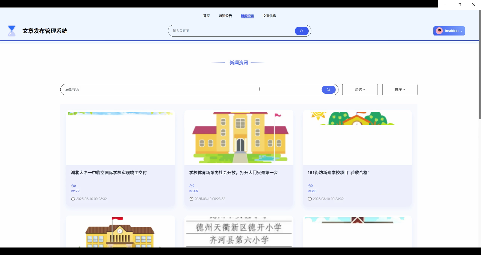The image size is (481, 255).
Task: Open the 排序 sort dropdown
Action: [400, 89]
